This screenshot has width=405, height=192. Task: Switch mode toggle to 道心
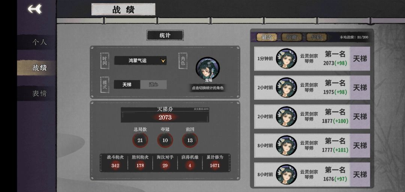click(153, 84)
